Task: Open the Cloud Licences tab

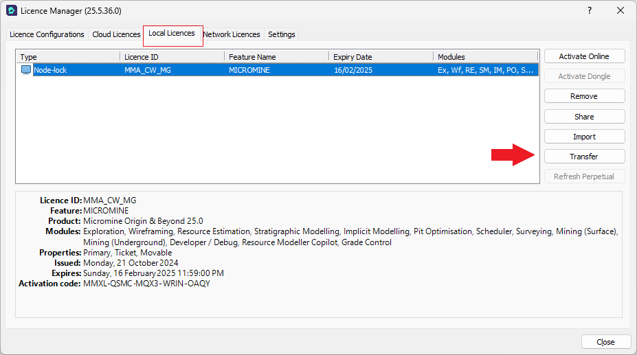Action: [x=116, y=34]
